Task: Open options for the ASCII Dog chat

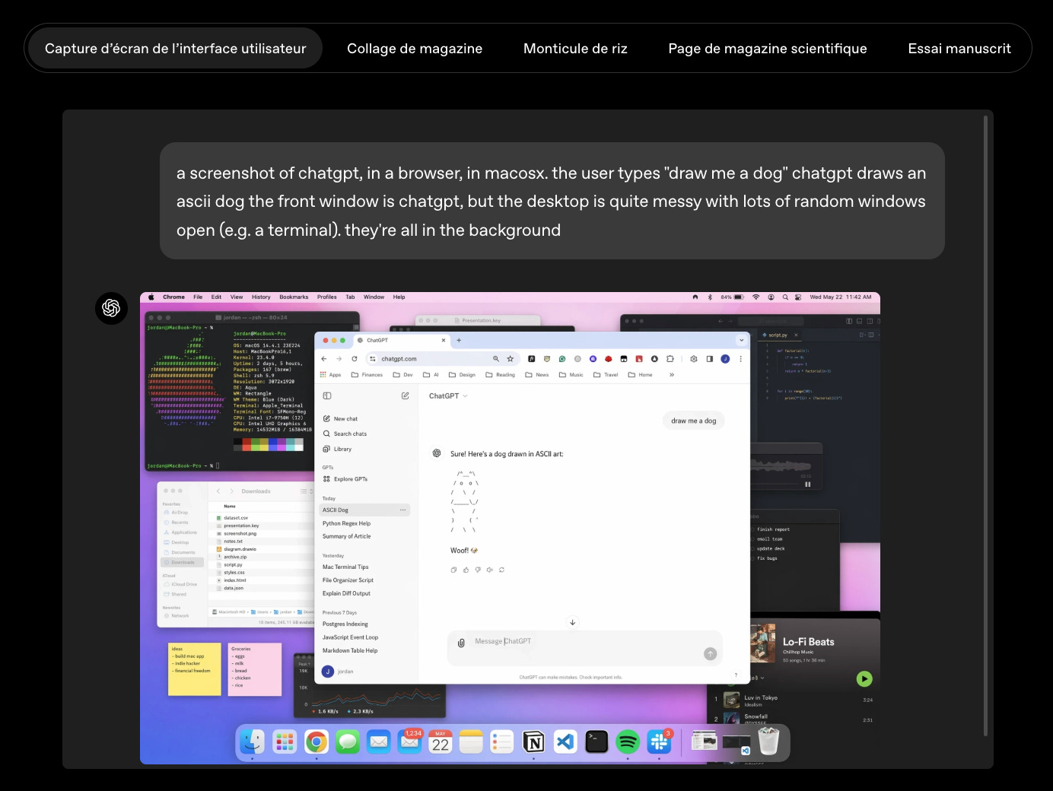Action: [402, 510]
